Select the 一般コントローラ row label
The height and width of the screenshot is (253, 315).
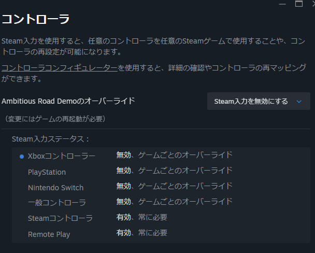coord(57,202)
